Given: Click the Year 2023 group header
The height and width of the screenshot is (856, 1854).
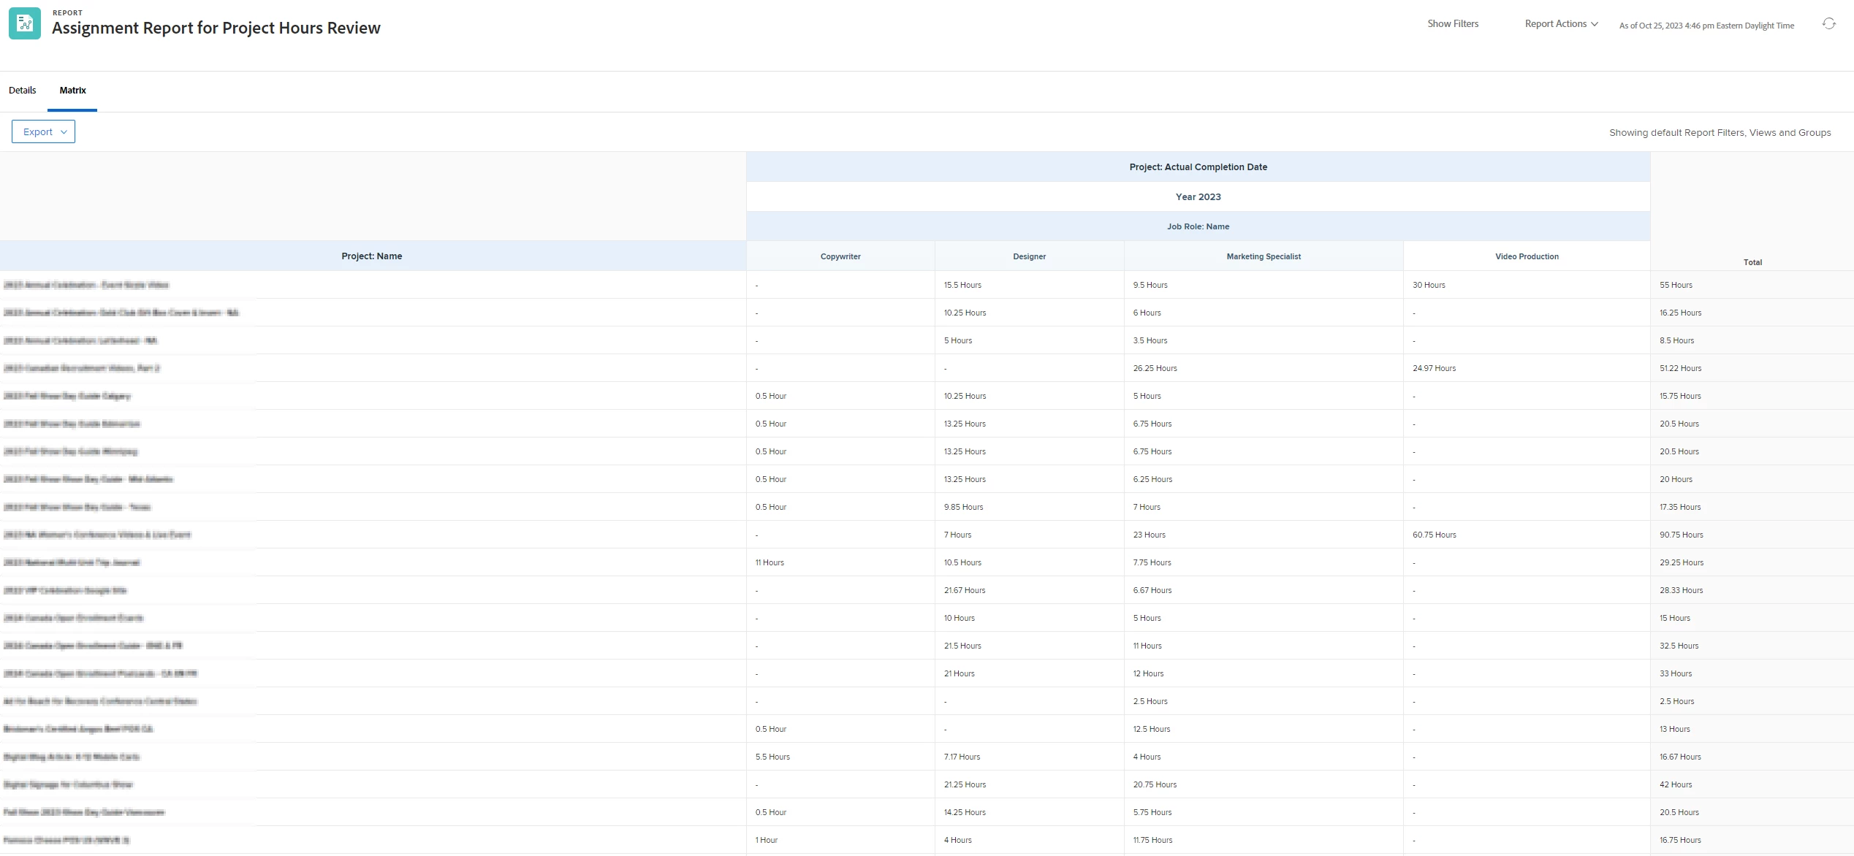Looking at the screenshot, I should (1198, 197).
